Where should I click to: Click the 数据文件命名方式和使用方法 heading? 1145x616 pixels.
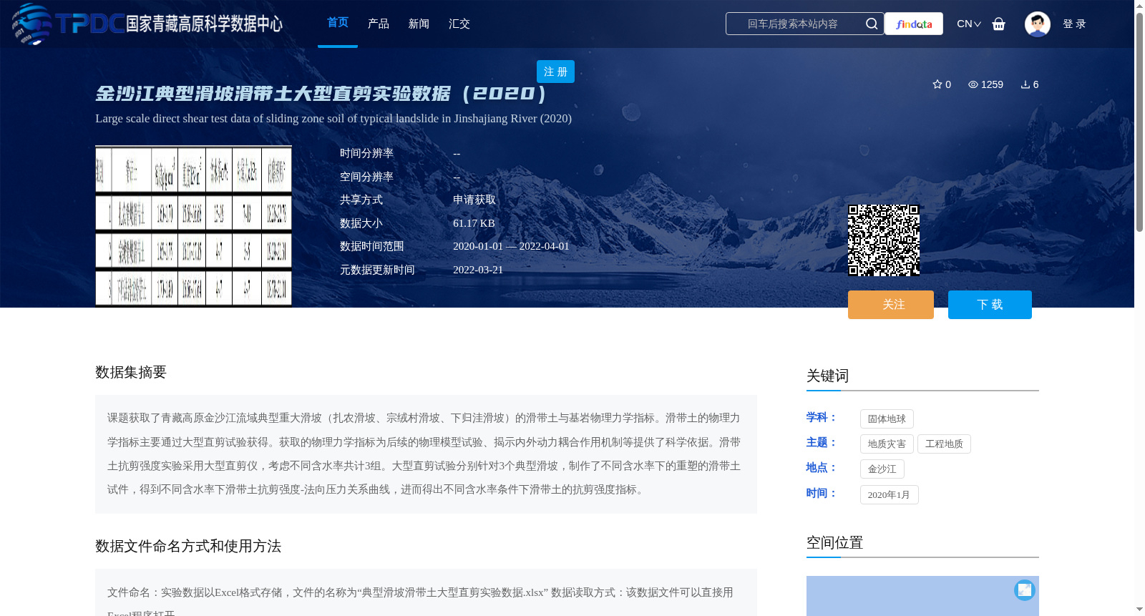[x=188, y=546]
